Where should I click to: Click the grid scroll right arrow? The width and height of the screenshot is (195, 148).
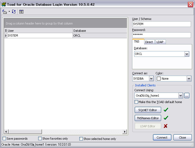125,132
